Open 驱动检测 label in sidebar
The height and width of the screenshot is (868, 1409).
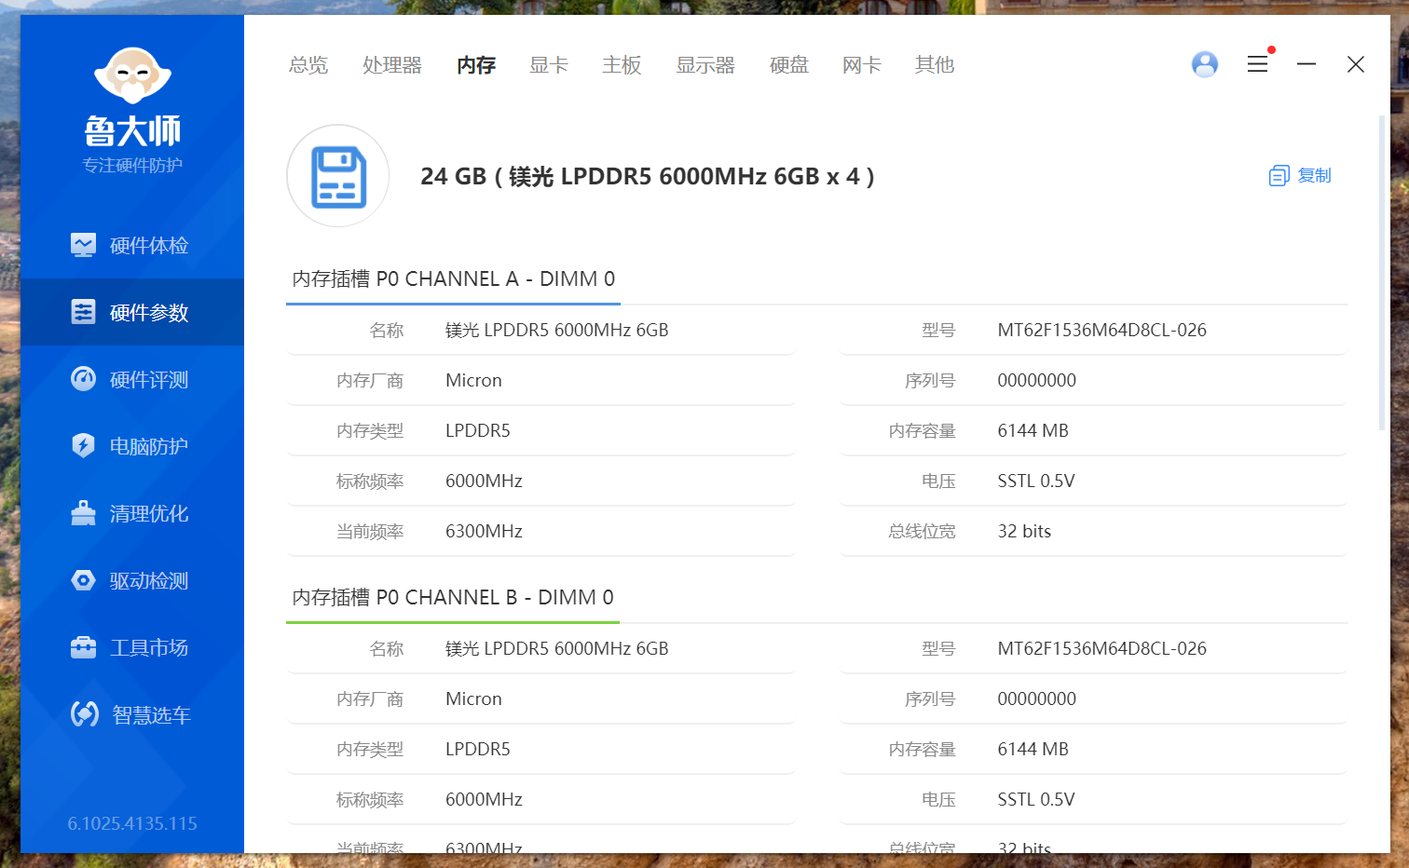tap(149, 581)
